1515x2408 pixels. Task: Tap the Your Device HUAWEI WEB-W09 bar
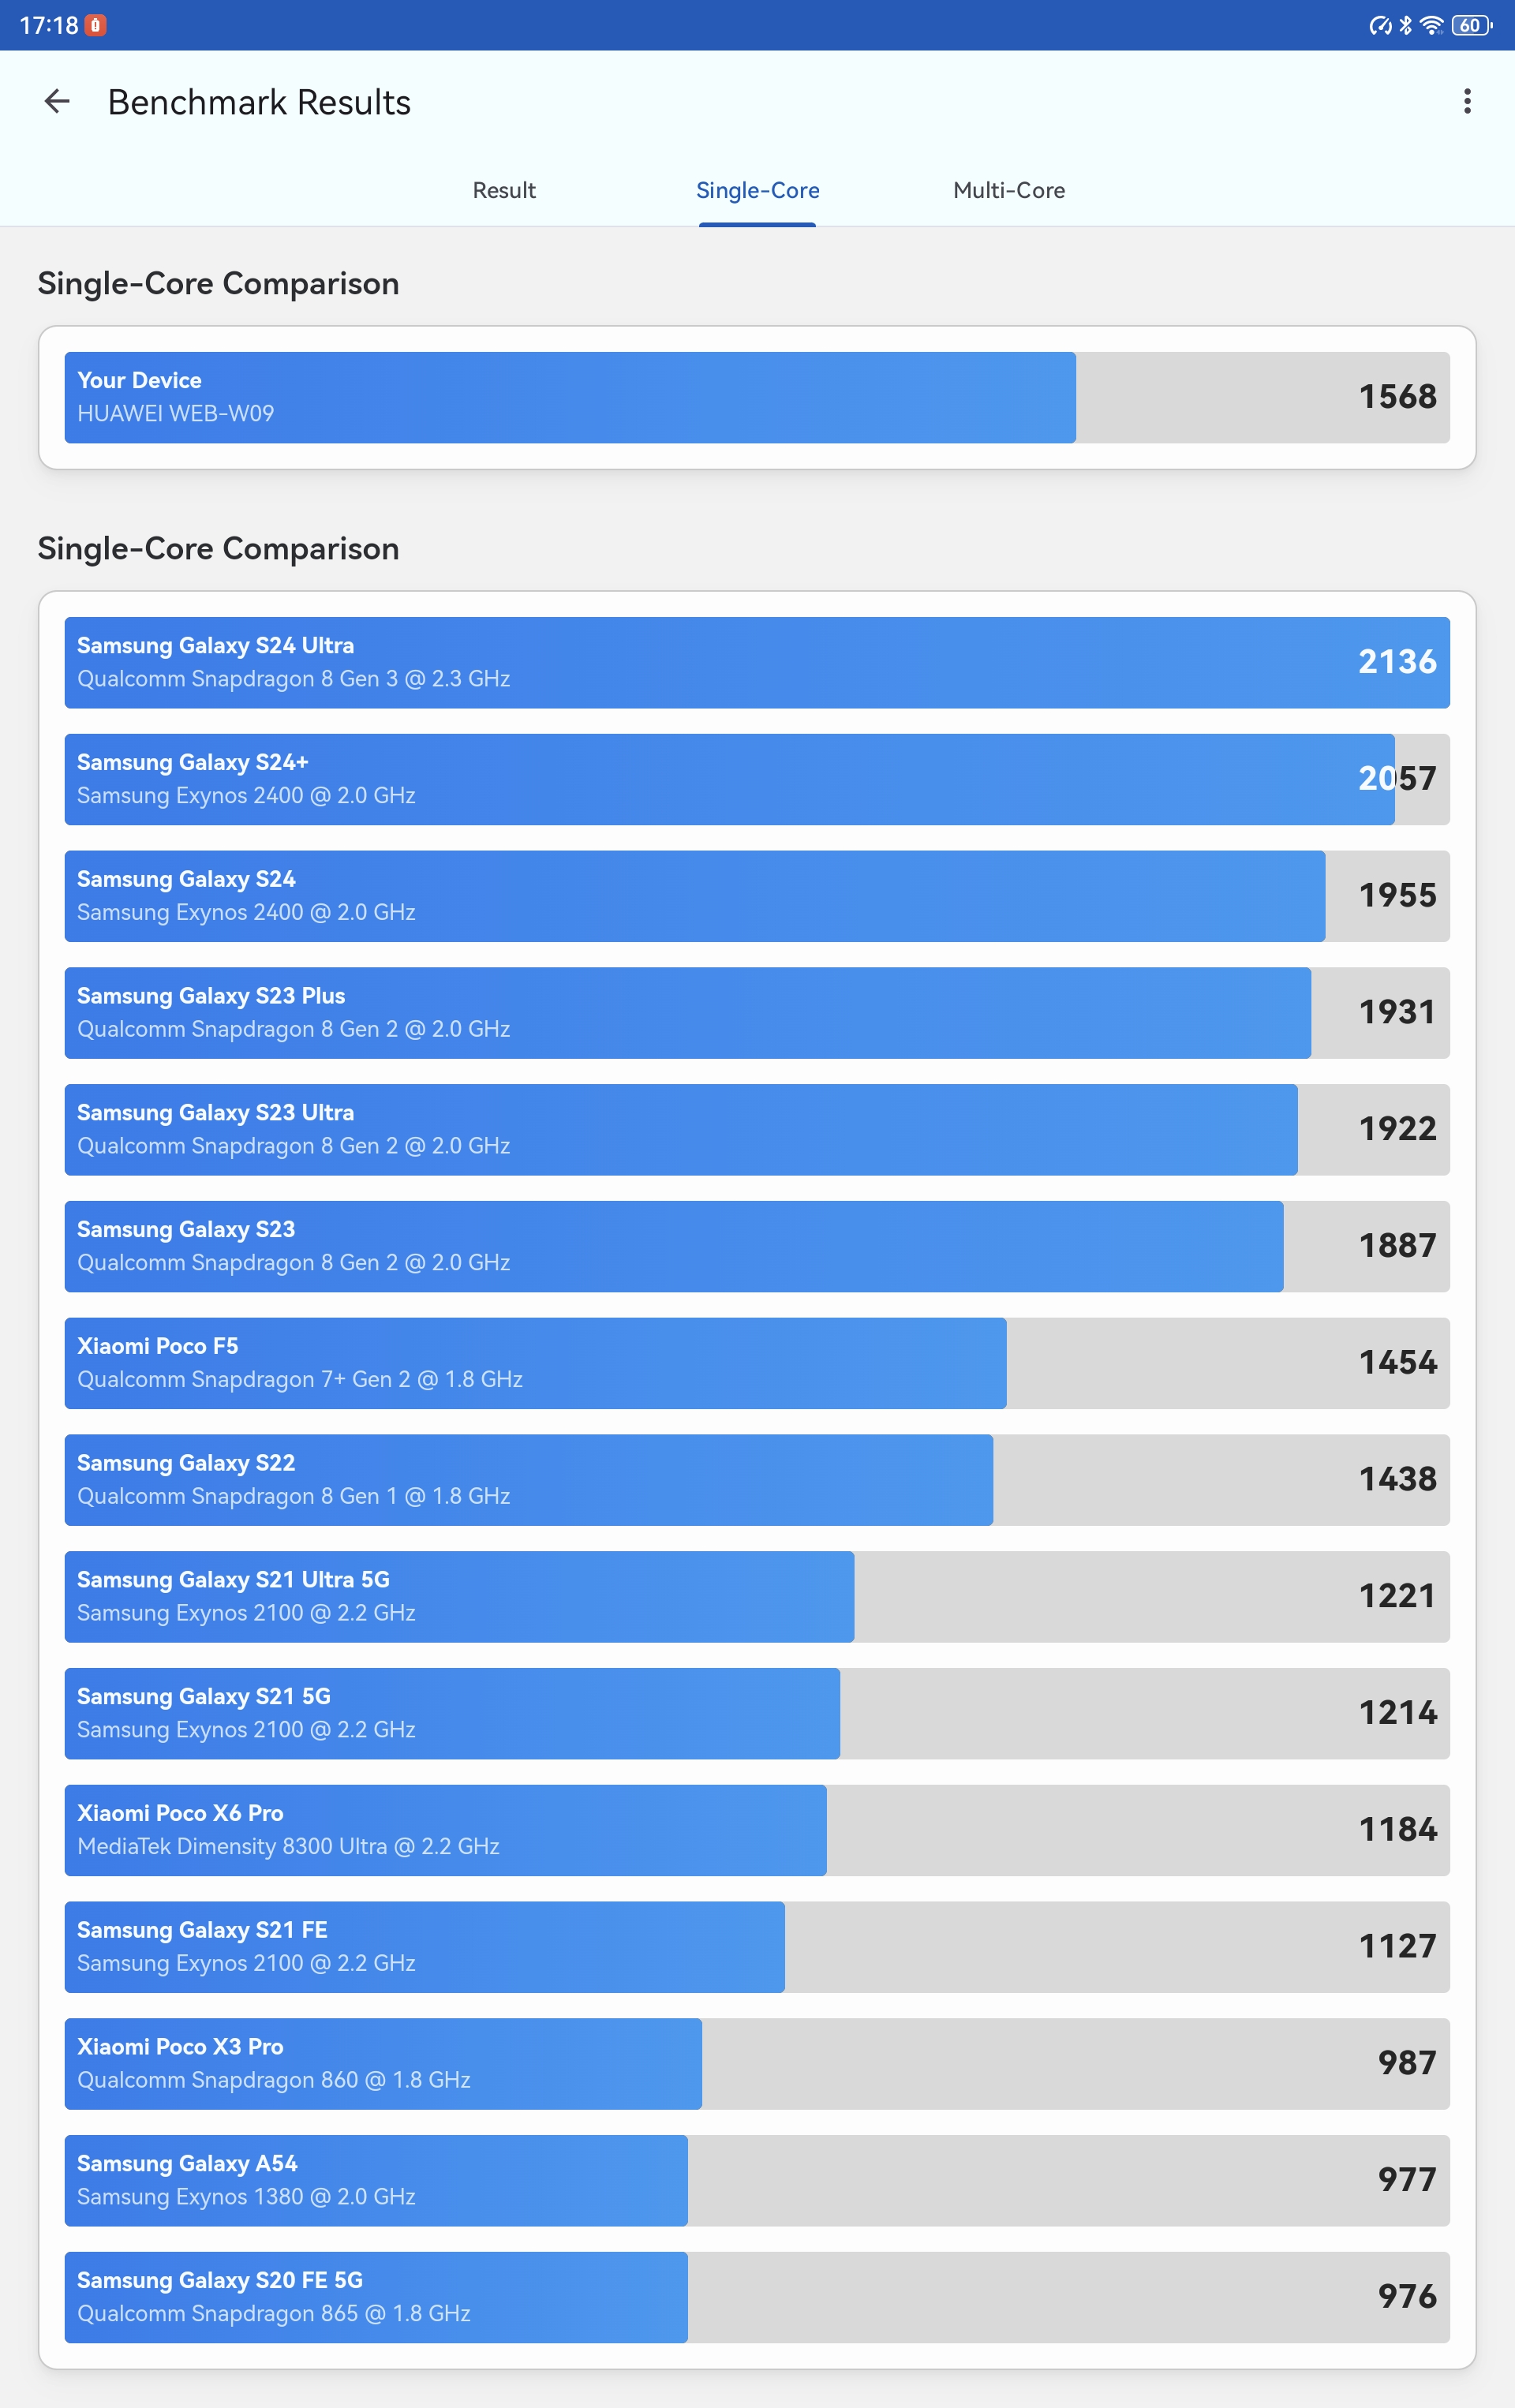coord(757,397)
